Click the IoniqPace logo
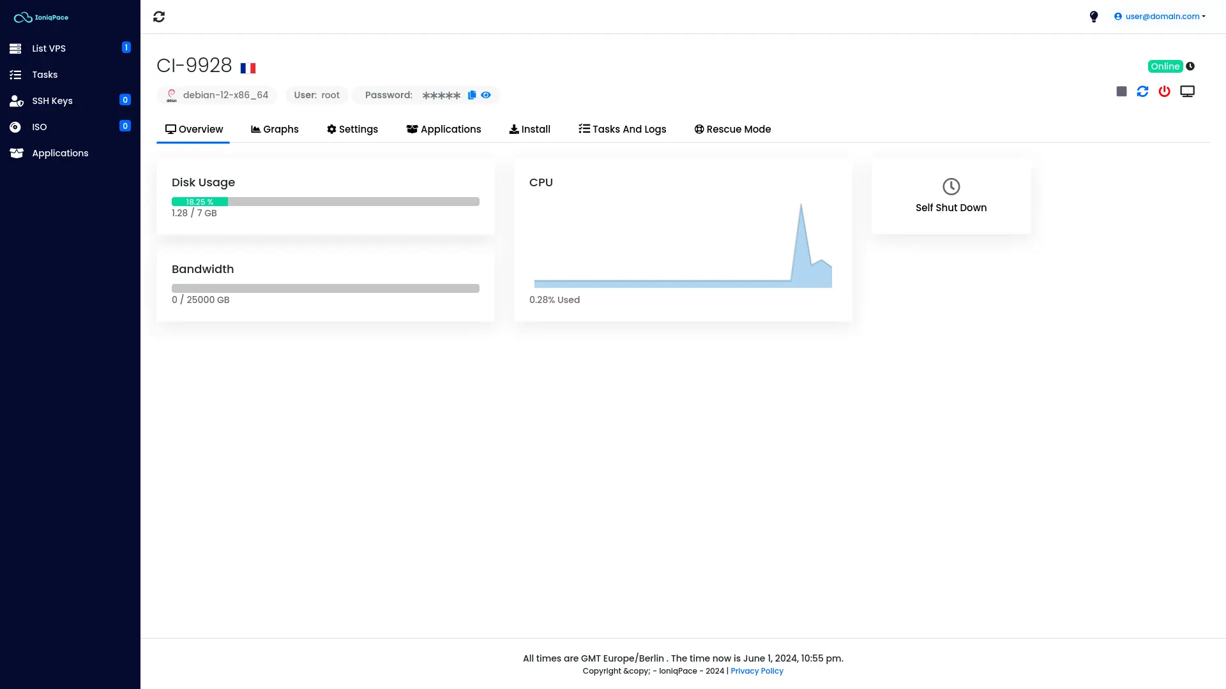The width and height of the screenshot is (1226, 689). coord(42,17)
